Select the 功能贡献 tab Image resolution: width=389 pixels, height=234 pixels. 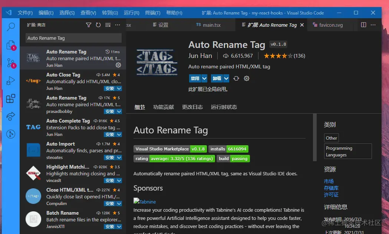pos(164,107)
